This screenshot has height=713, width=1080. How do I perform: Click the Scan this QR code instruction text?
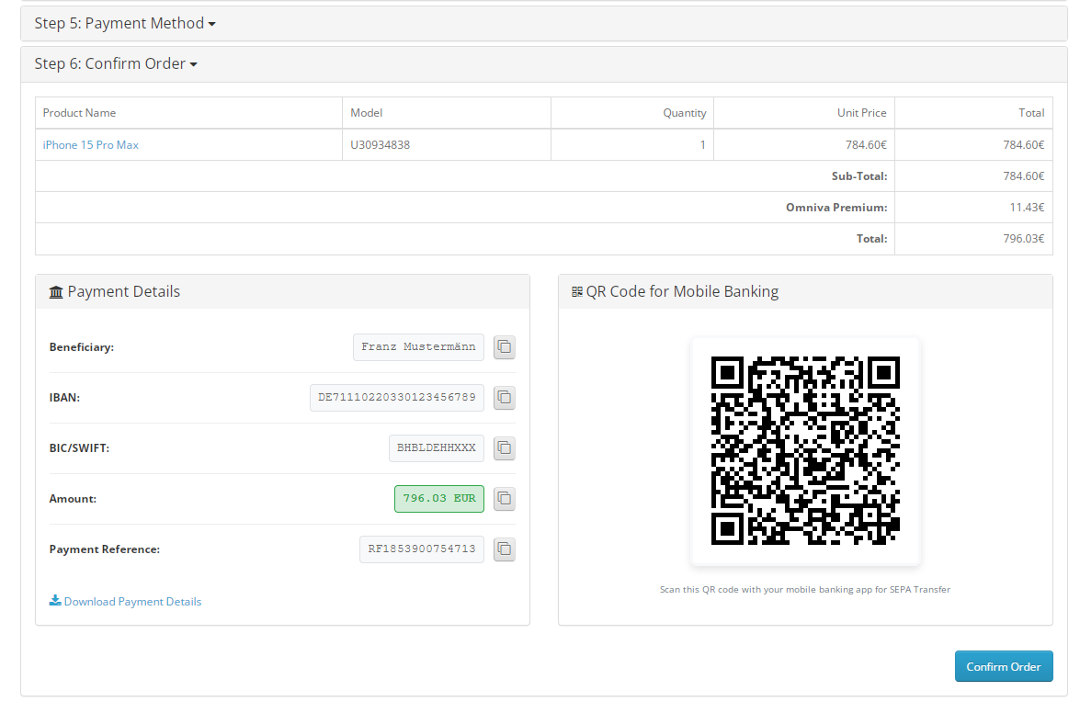(x=805, y=590)
